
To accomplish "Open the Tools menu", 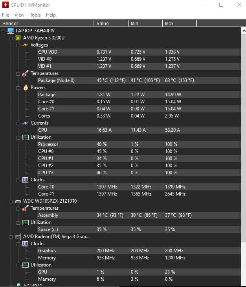I will pyautogui.click(x=35, y=15).
